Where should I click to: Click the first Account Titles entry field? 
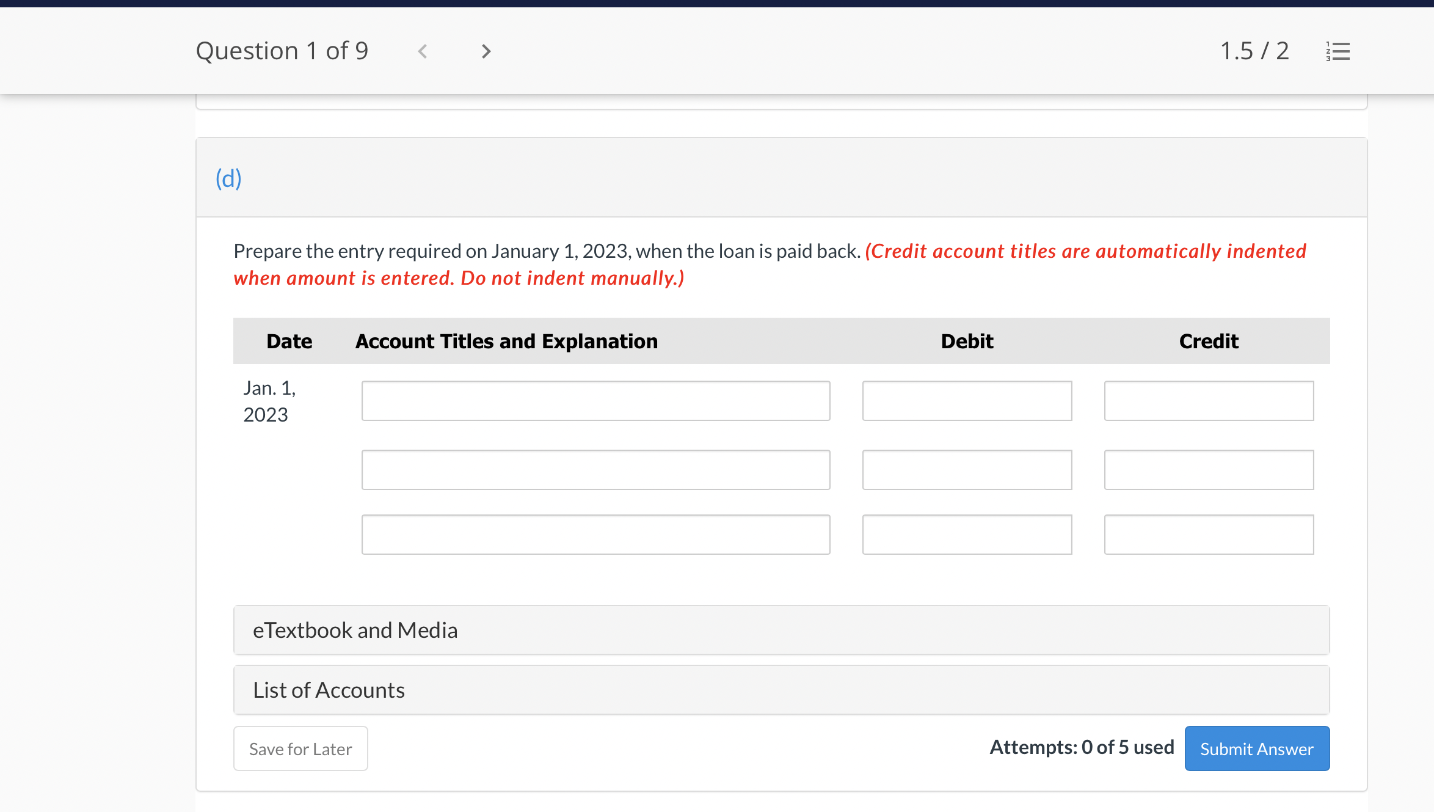595,401
